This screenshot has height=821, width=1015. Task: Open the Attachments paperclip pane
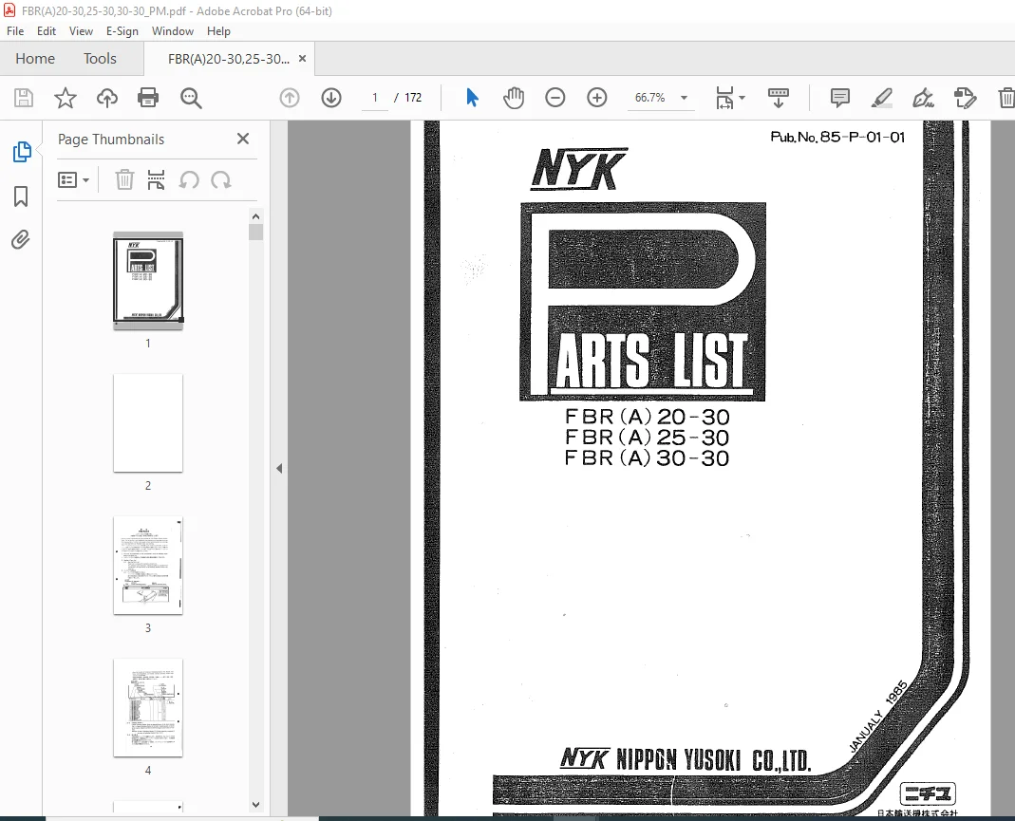pyautogui.click(x=21, y=240)
